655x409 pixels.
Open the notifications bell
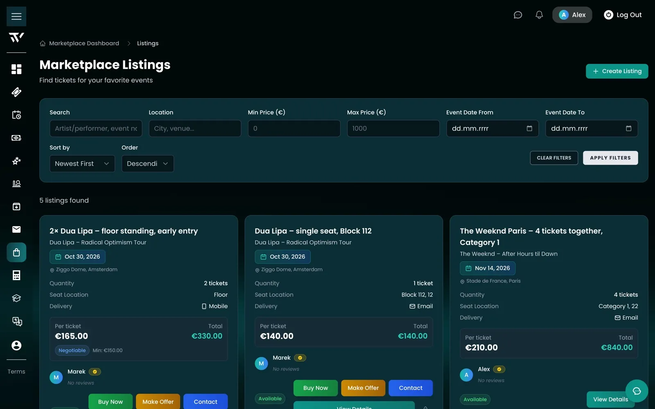click(539, 15)
